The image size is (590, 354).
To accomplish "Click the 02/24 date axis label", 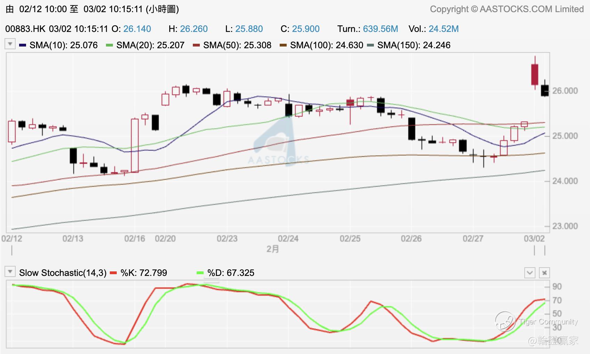I will click(x=288, y=239).
